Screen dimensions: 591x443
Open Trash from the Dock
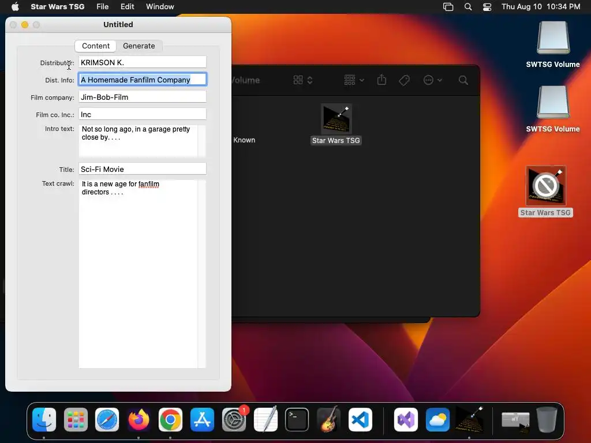pos(547,420)
